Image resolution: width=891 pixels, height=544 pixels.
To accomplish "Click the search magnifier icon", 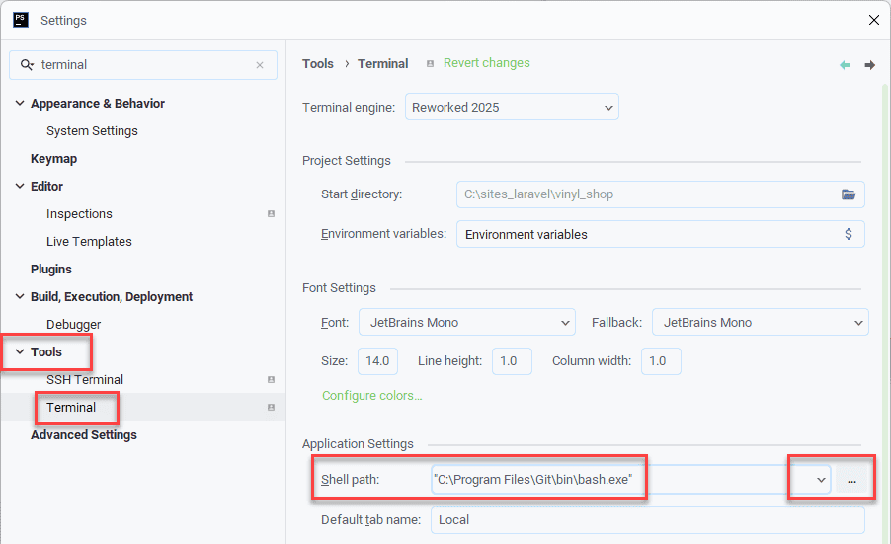I will (27, 65).
